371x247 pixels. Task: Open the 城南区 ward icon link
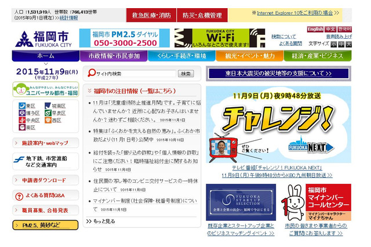click(48, 106)
